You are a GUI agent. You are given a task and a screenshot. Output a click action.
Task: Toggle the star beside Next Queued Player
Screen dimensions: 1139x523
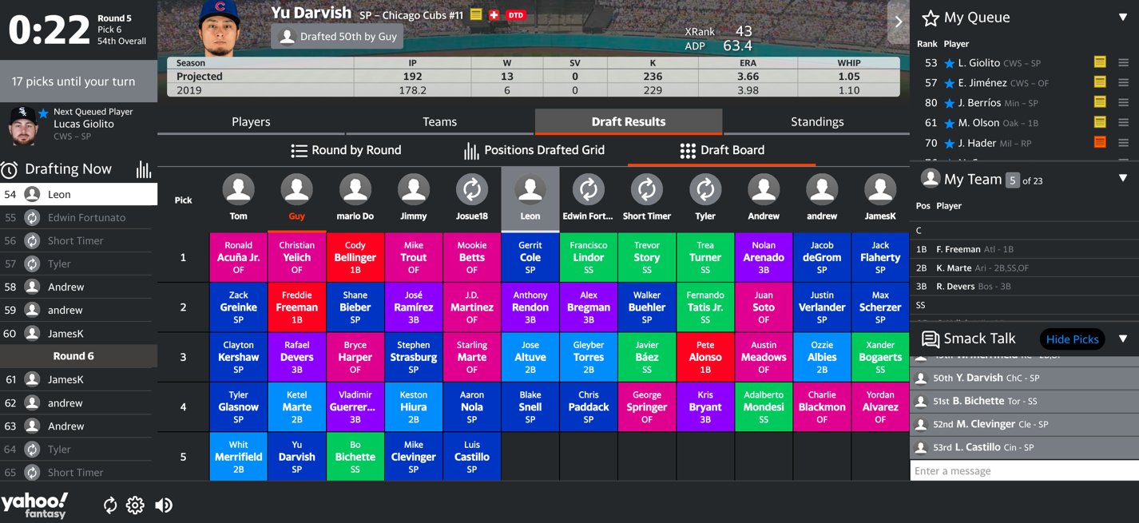(44, 113)
